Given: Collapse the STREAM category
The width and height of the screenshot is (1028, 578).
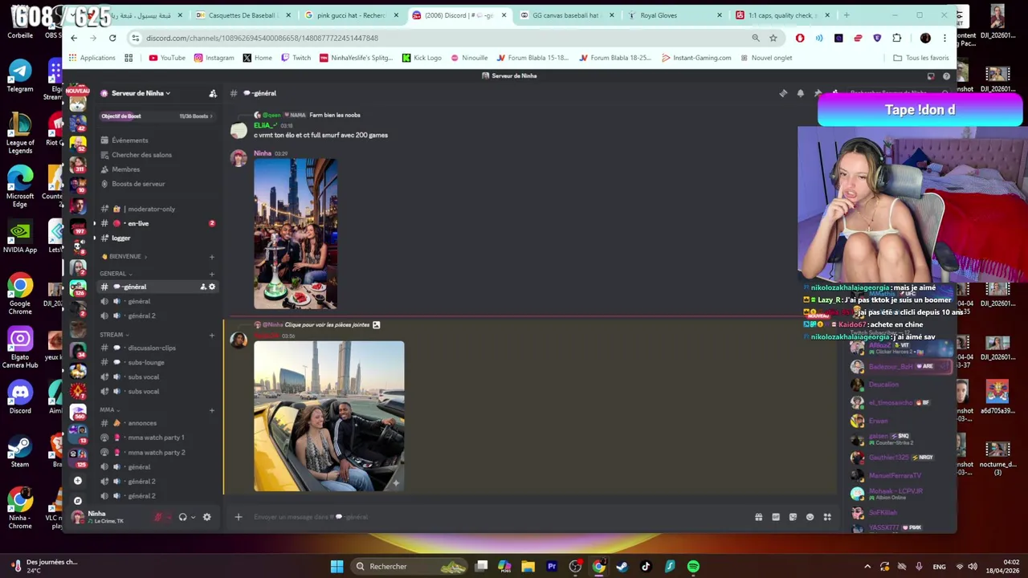Looking at the screenshot, I should point(115,335).
